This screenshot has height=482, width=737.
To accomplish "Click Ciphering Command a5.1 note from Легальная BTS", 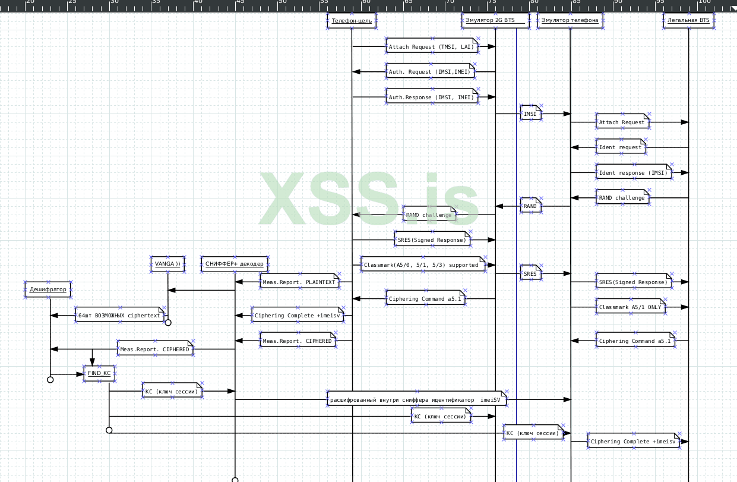I will click(635, 341).
